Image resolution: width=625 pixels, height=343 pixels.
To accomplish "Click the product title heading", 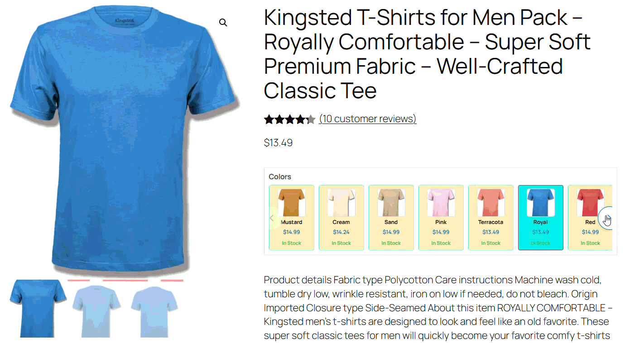I will [x=427, y=54].
